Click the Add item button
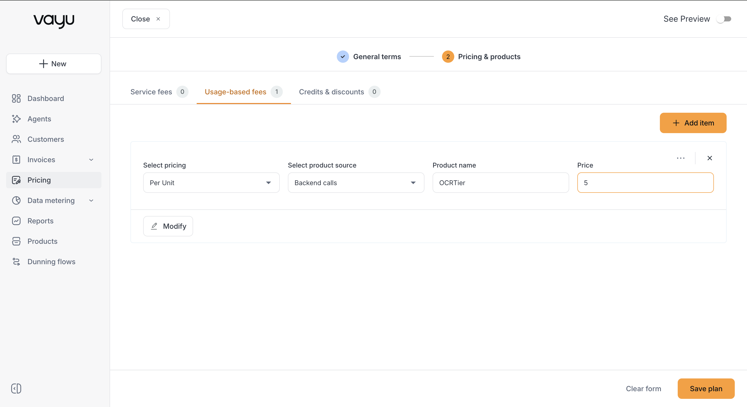 coord(693,123)
